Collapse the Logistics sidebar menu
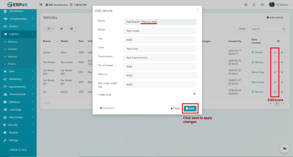293x157 pixels. click(x=18, y=34)
